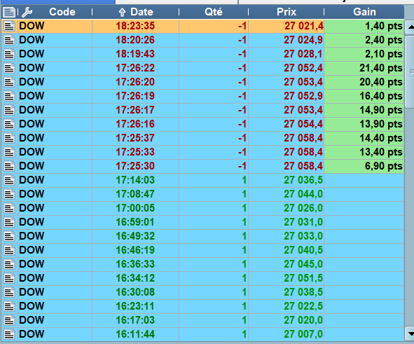The image size is (414, 344).
Task: Select gain cell 16,40 pts
Action: pos(364,96)
